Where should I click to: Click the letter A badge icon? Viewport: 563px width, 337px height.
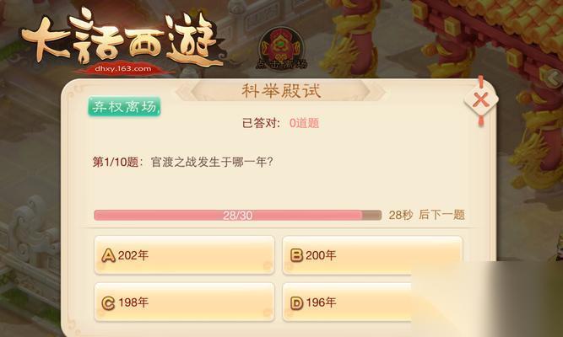pos(108,255)
